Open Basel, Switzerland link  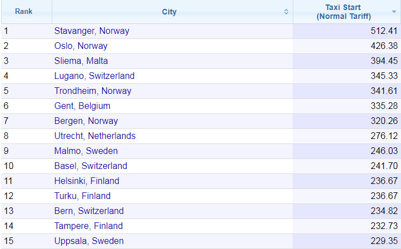[91, 166]
